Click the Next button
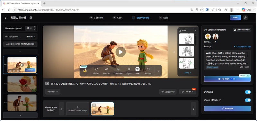 [x=235, y=18]
